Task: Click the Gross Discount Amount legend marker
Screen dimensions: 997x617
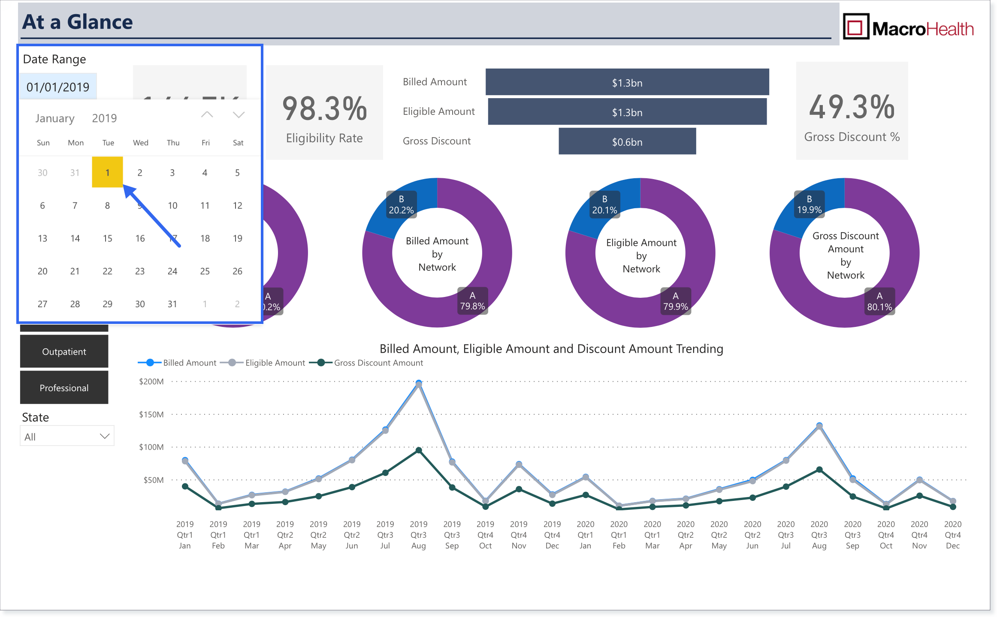Action: [x=320, y=363]
